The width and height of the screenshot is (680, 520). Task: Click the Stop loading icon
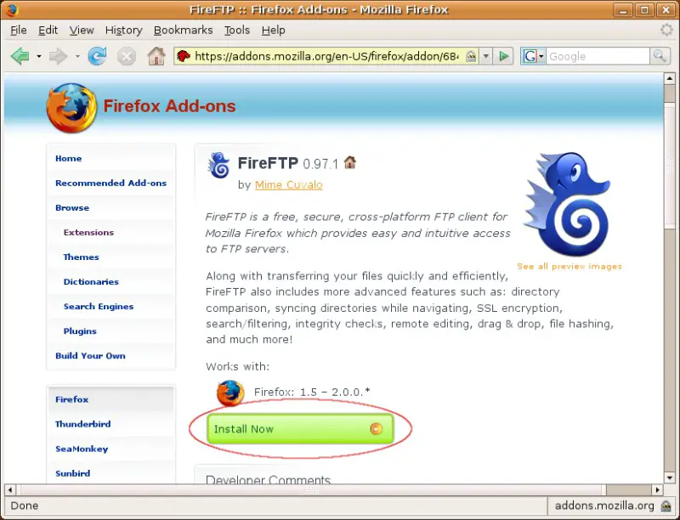127,56
